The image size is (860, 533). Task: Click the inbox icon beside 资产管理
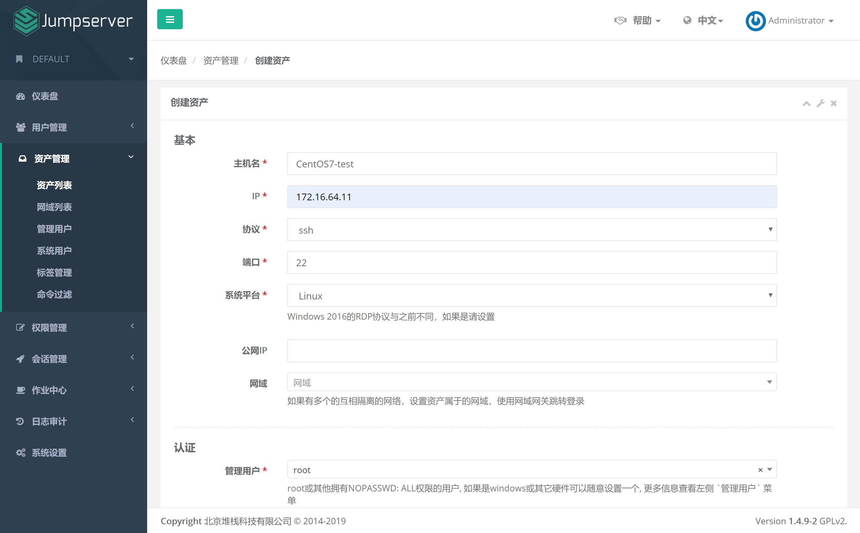23,158
